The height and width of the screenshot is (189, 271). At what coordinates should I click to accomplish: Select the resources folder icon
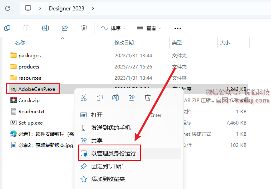pos(14,78)
